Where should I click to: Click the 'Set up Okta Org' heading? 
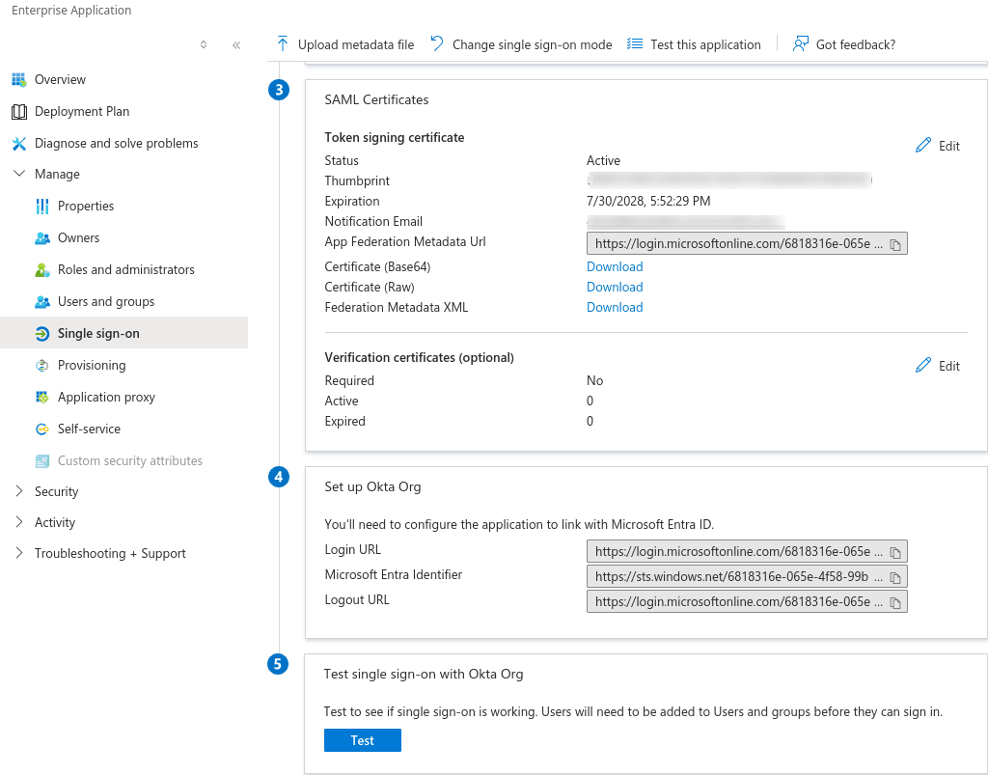pos(372,487)
